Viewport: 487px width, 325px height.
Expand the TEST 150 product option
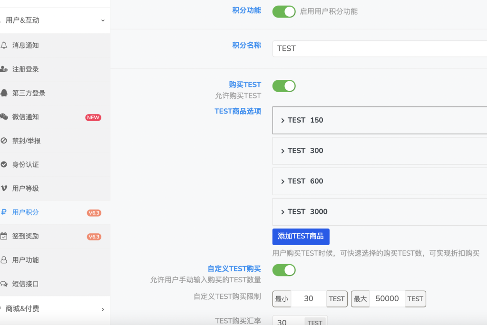click(x=304, y=120)
